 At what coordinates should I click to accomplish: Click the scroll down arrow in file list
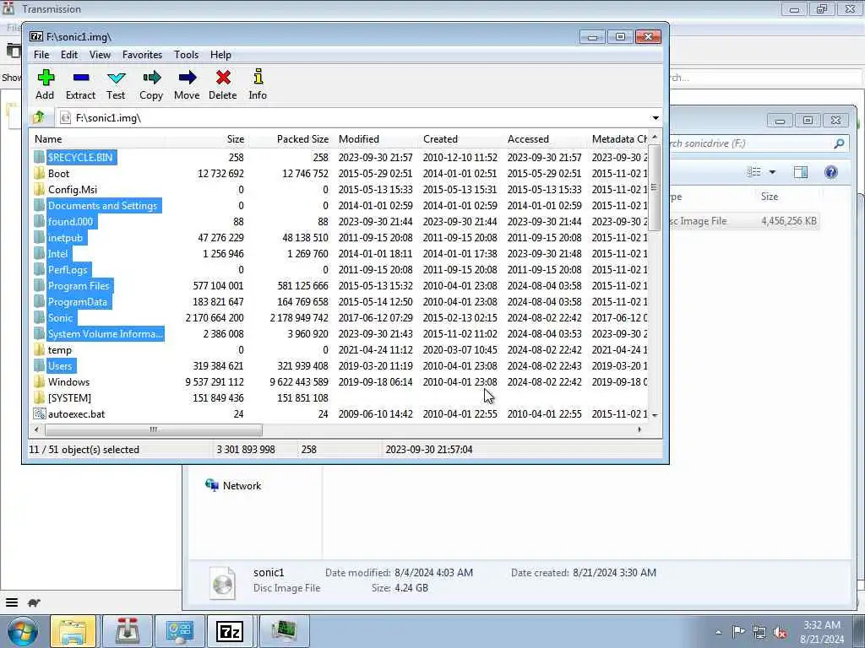click(x=655, y=415)
